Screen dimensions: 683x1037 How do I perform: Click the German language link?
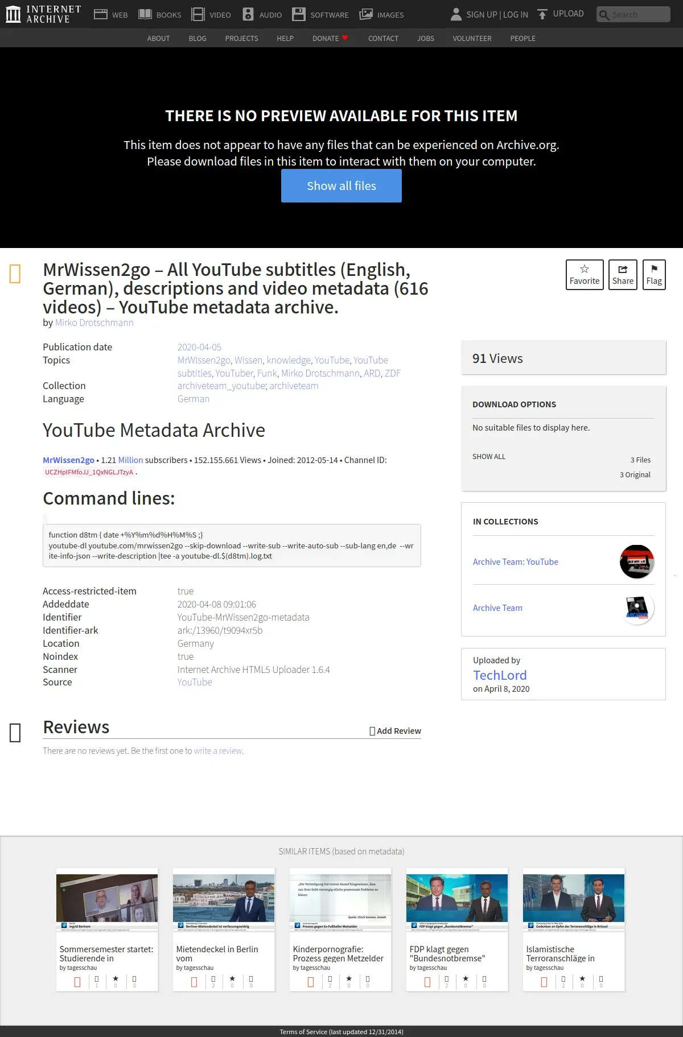coord(194,399)
